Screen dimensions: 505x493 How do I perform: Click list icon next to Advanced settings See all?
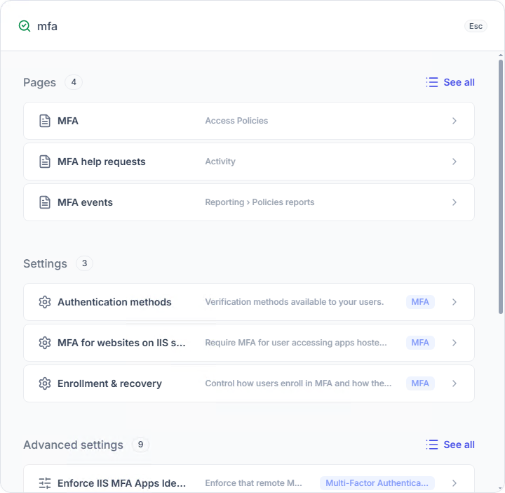pyautogui.click(x=432, y=445)
